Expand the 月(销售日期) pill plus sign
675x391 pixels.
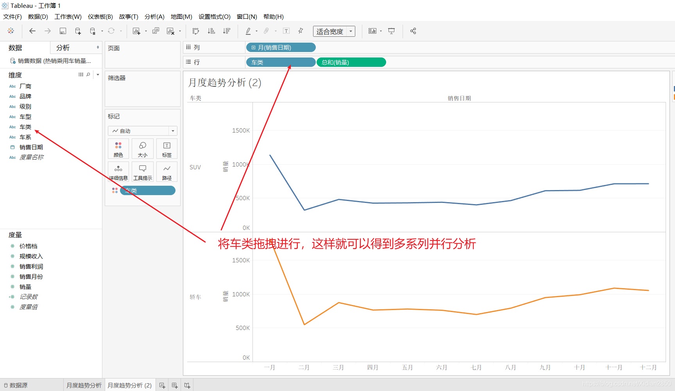coord(253,48)
